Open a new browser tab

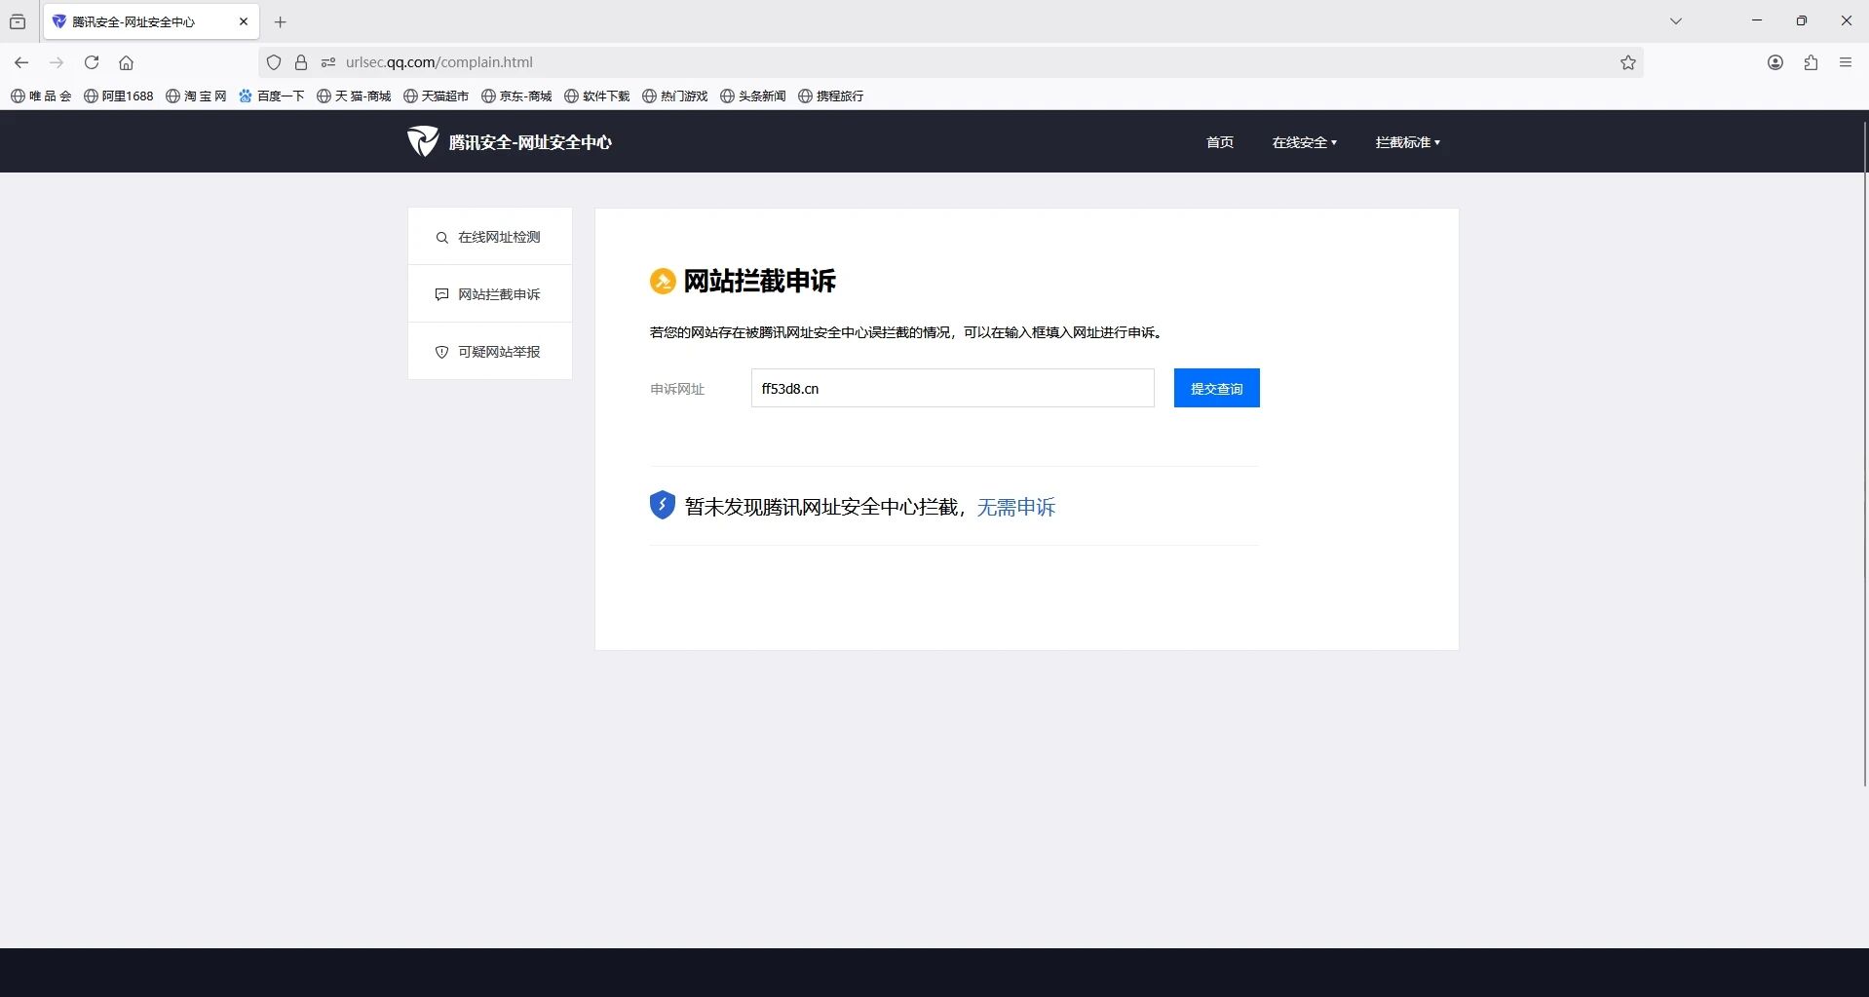tap(281, 21)
